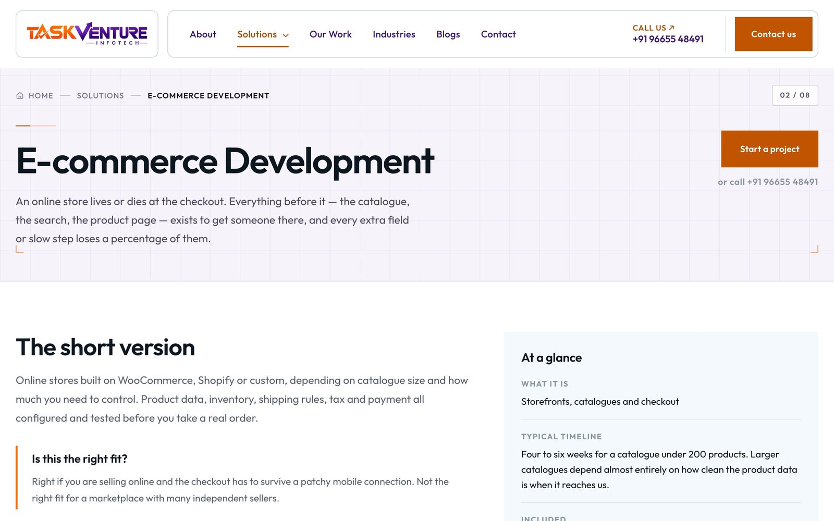Click the E-commerce Development page heading
The image size is (834, 521).
coord(225,161)
